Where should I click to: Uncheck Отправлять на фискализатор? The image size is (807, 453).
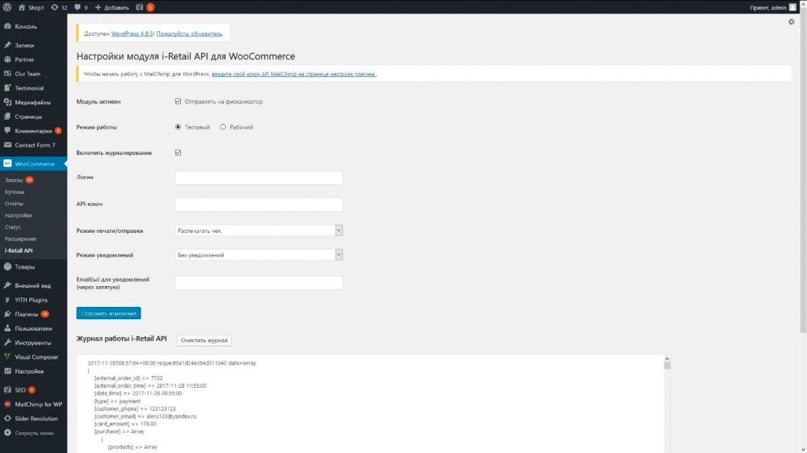click(x=177, y=101)
